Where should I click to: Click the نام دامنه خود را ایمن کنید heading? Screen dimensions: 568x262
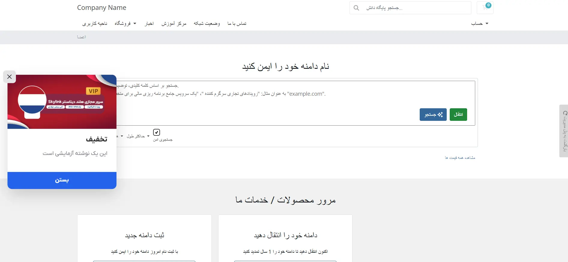286,66
